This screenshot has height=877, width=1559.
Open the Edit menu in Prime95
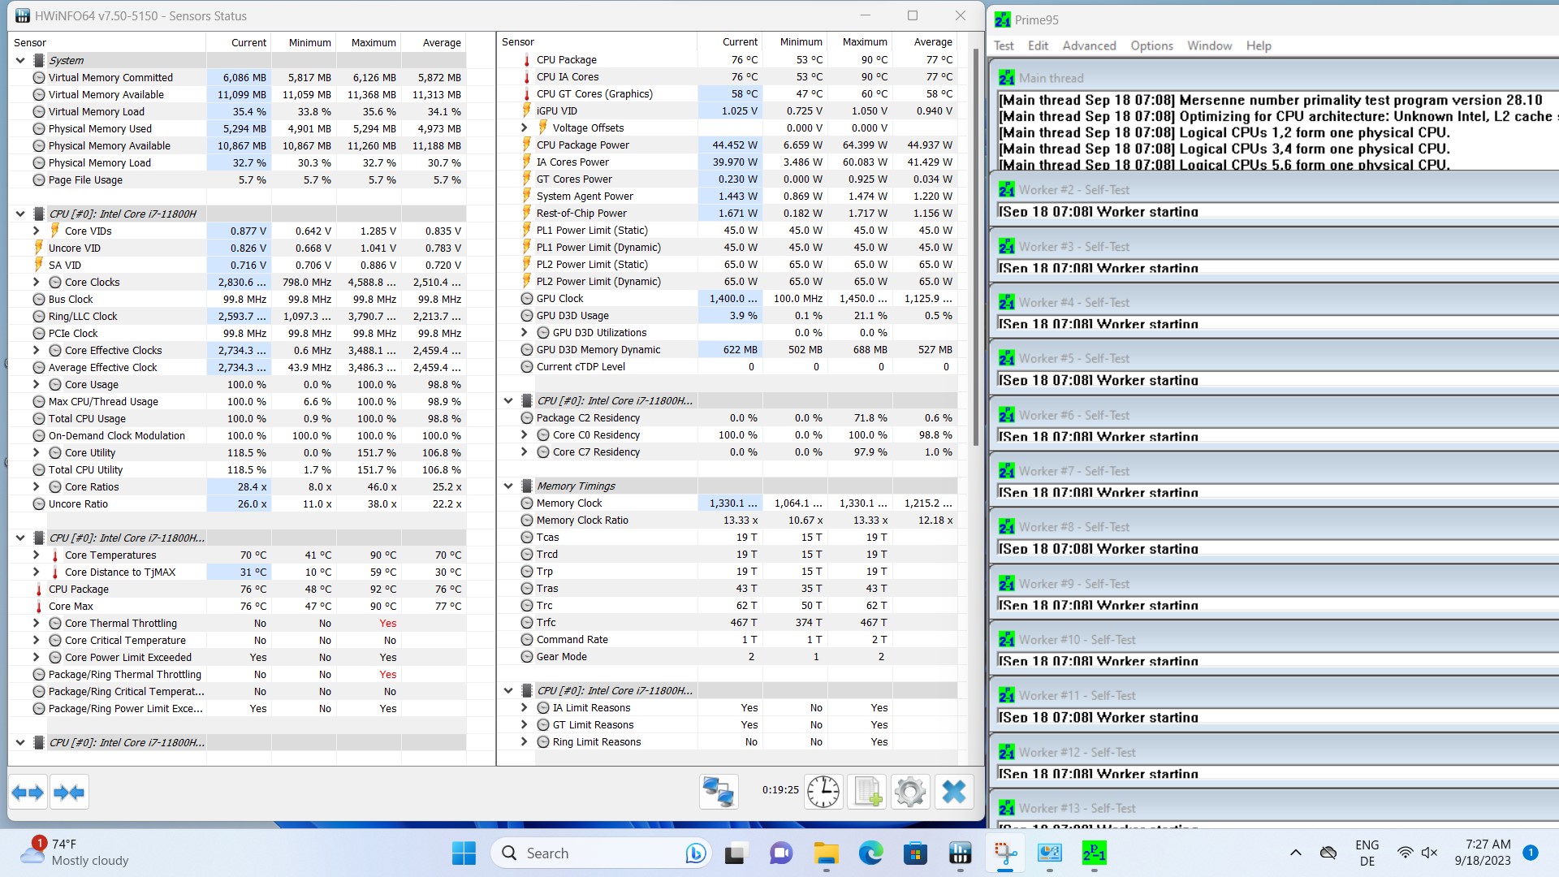tap(1038, 45)
